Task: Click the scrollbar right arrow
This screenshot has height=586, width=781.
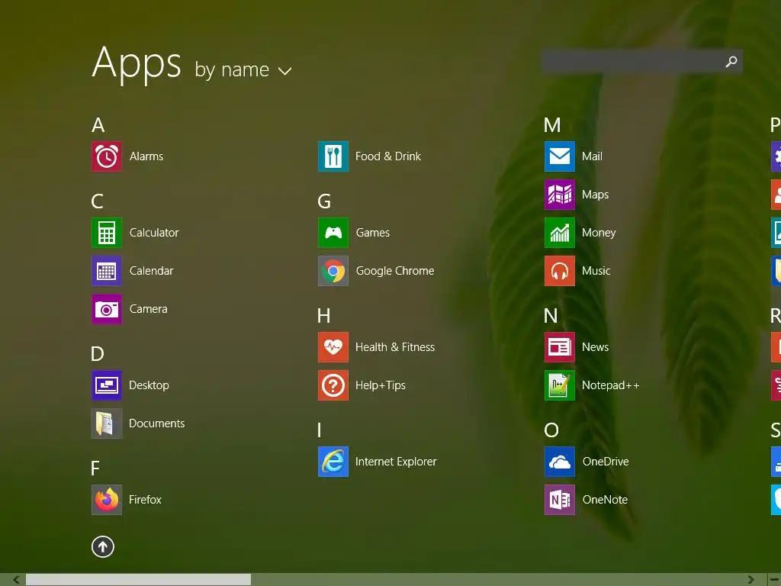Action: [x=751, y=580]
